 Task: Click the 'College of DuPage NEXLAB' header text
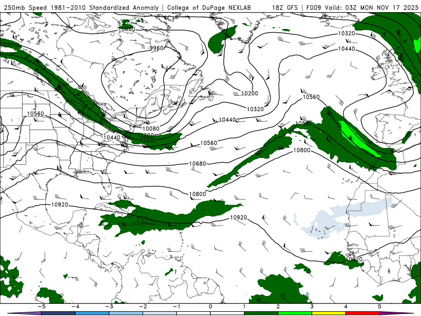209,7
